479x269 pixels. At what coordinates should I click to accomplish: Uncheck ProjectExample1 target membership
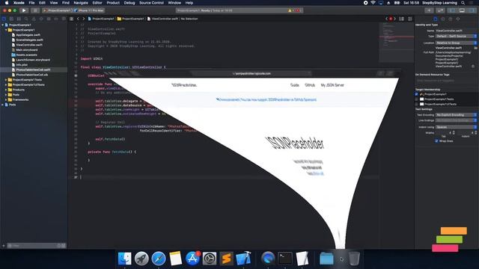point(416,94)
